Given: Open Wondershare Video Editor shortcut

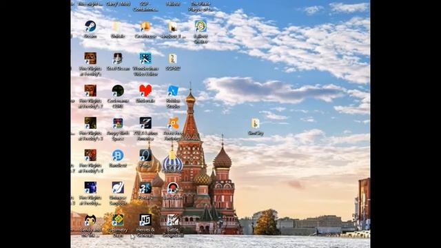Looking at the screenshot, I should click(x=145, y=59).
